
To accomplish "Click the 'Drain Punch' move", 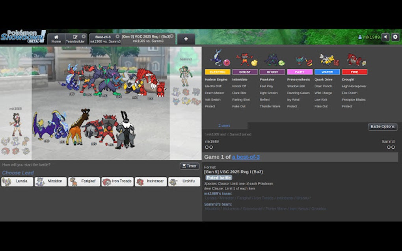I will pos(323,86).
